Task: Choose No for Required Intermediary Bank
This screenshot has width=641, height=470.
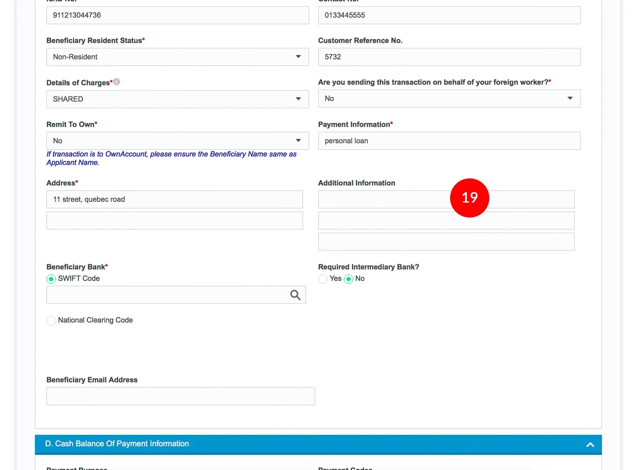Action: click(349, 279)
